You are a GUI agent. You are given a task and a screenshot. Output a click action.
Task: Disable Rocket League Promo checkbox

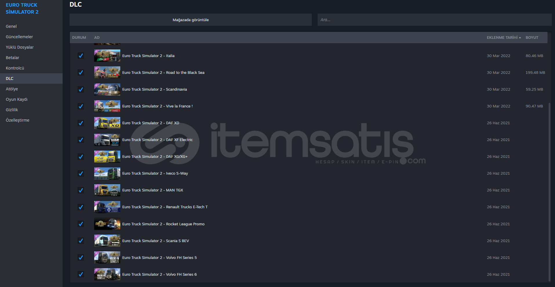[x=81, y=224]
